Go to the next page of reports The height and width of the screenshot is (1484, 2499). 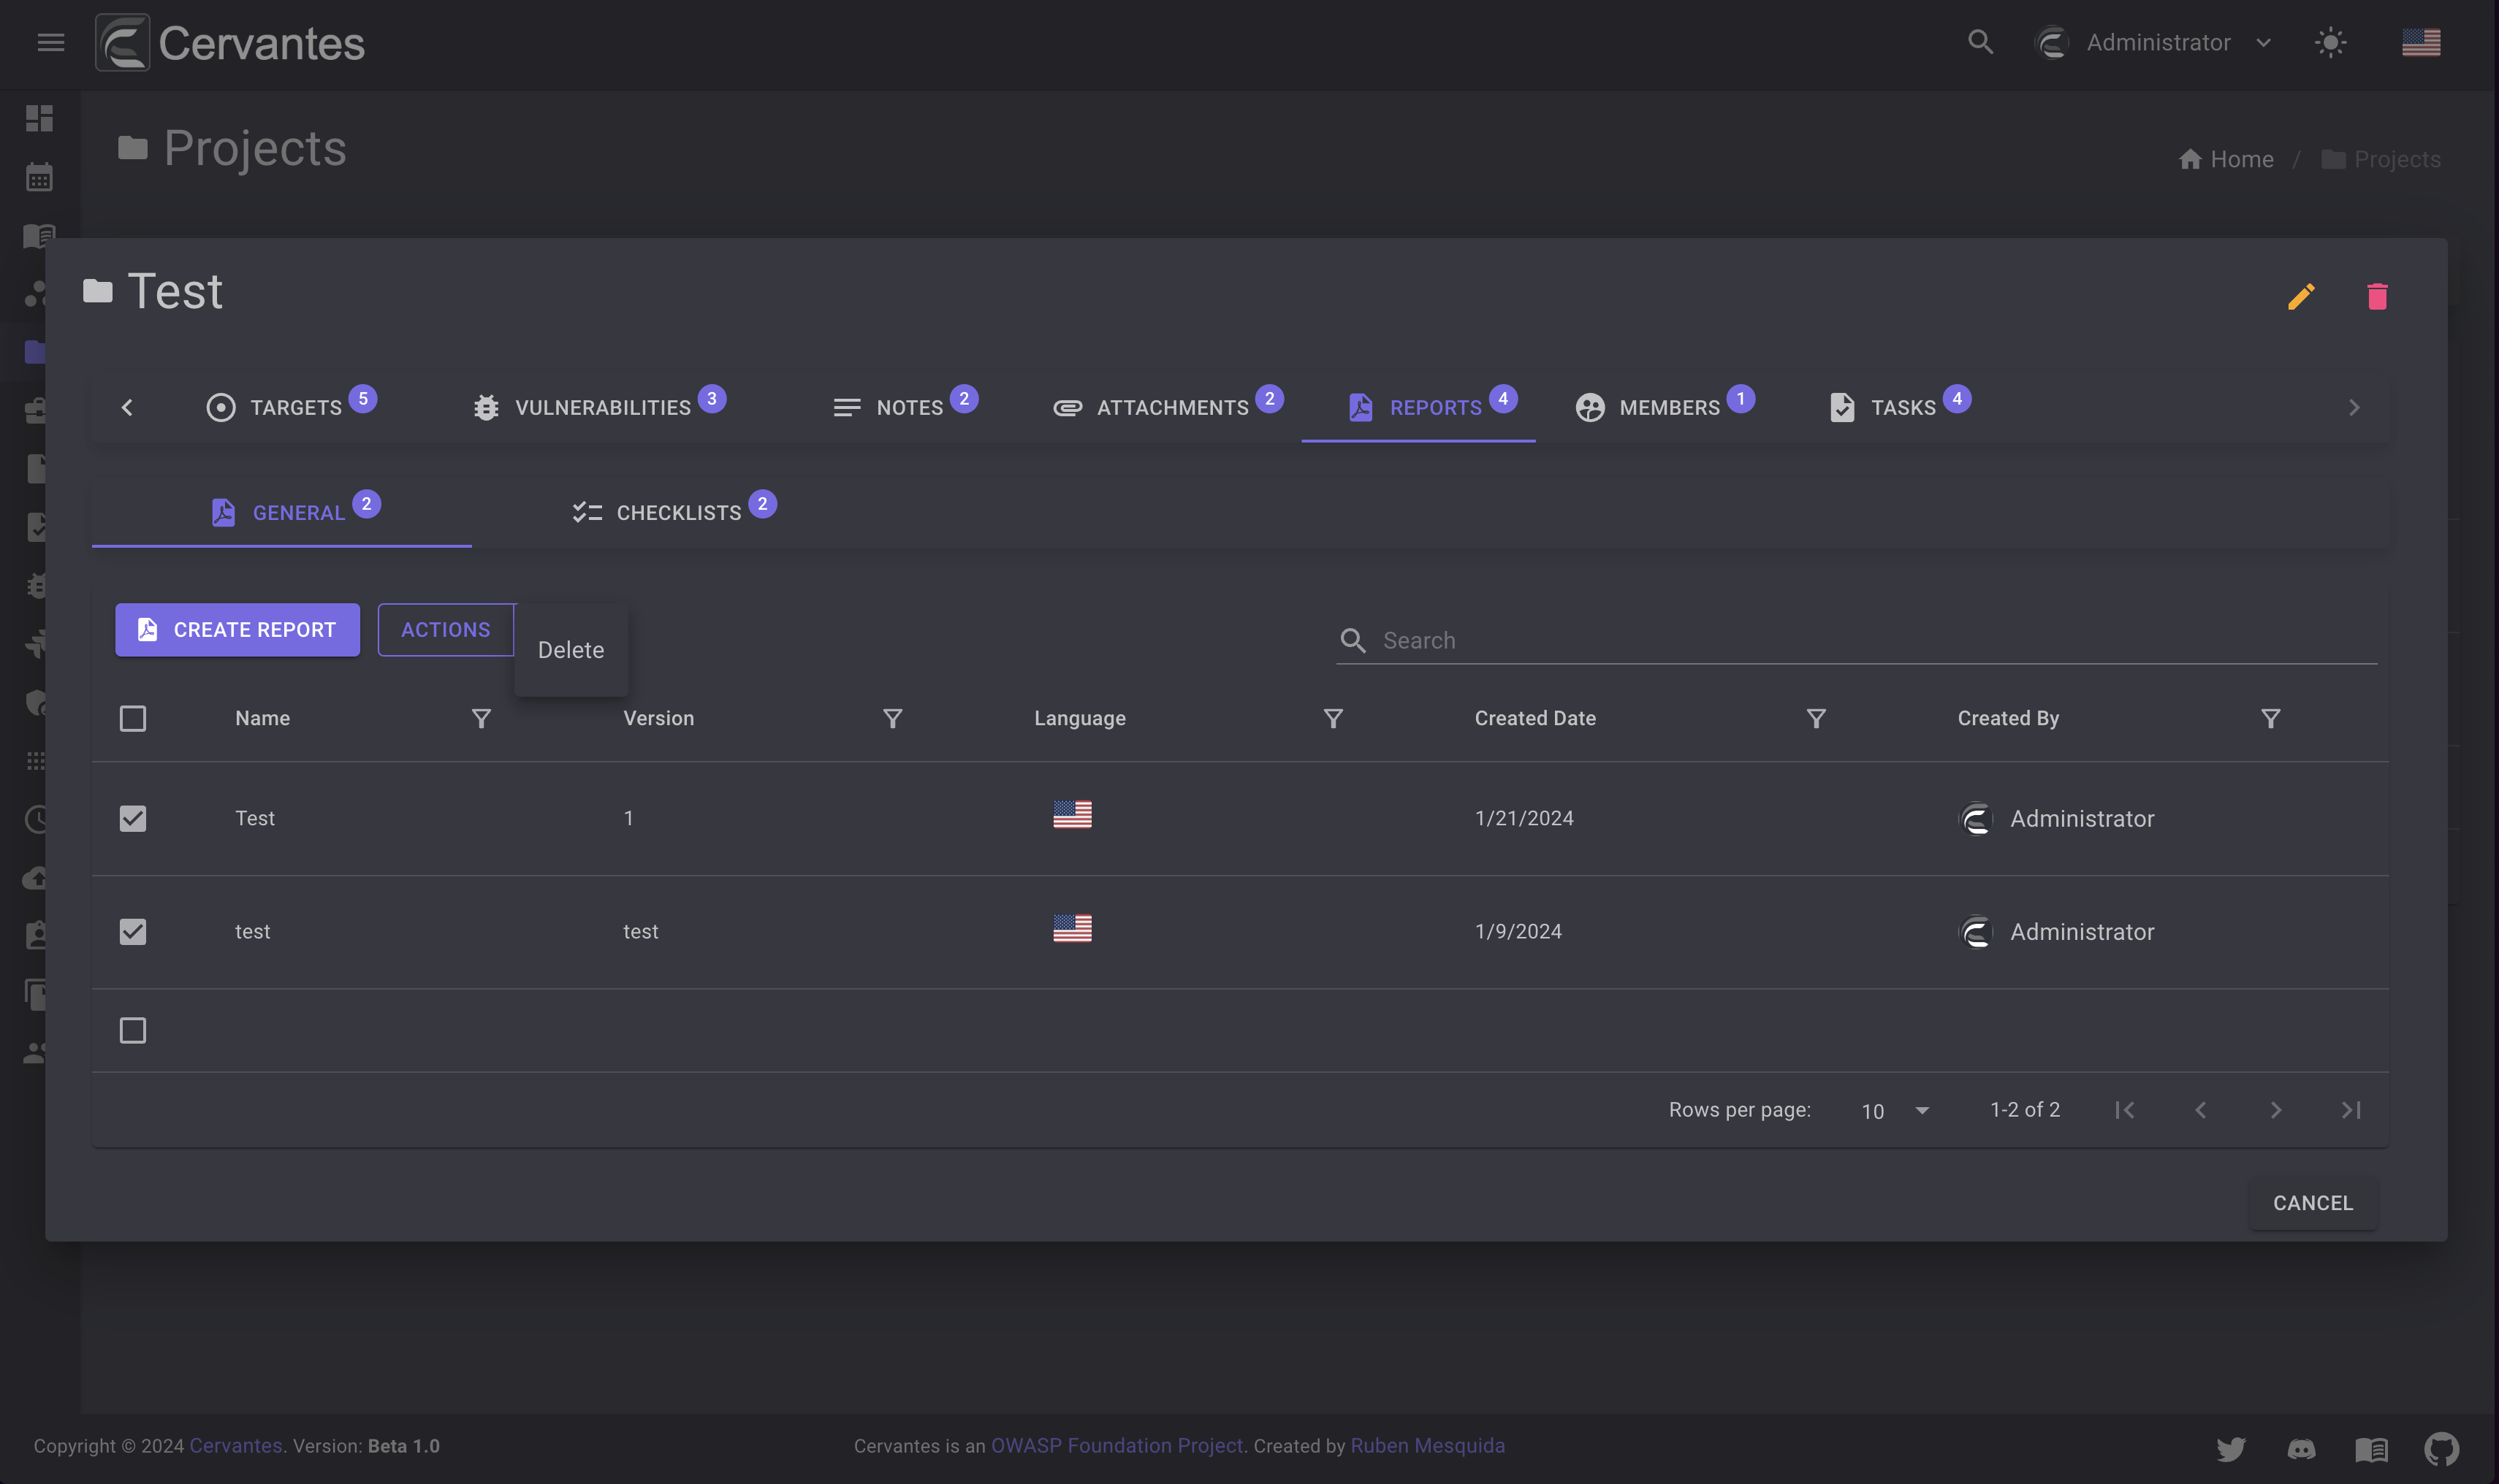(2275, 1109)
